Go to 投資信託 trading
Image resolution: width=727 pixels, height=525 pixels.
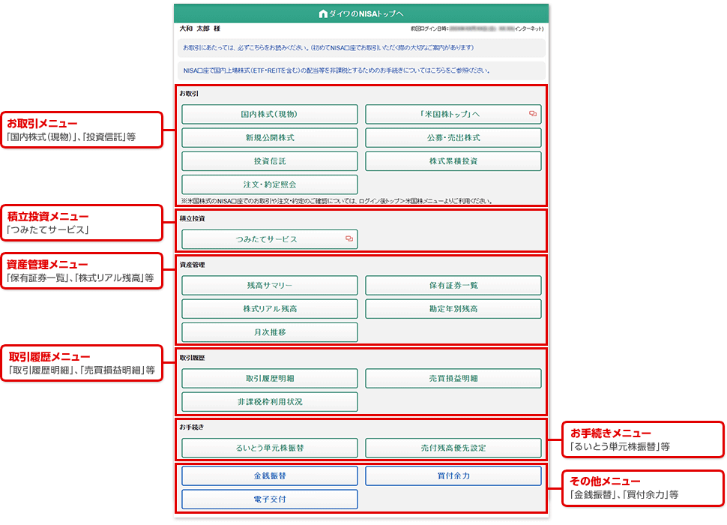coord(270,161)
